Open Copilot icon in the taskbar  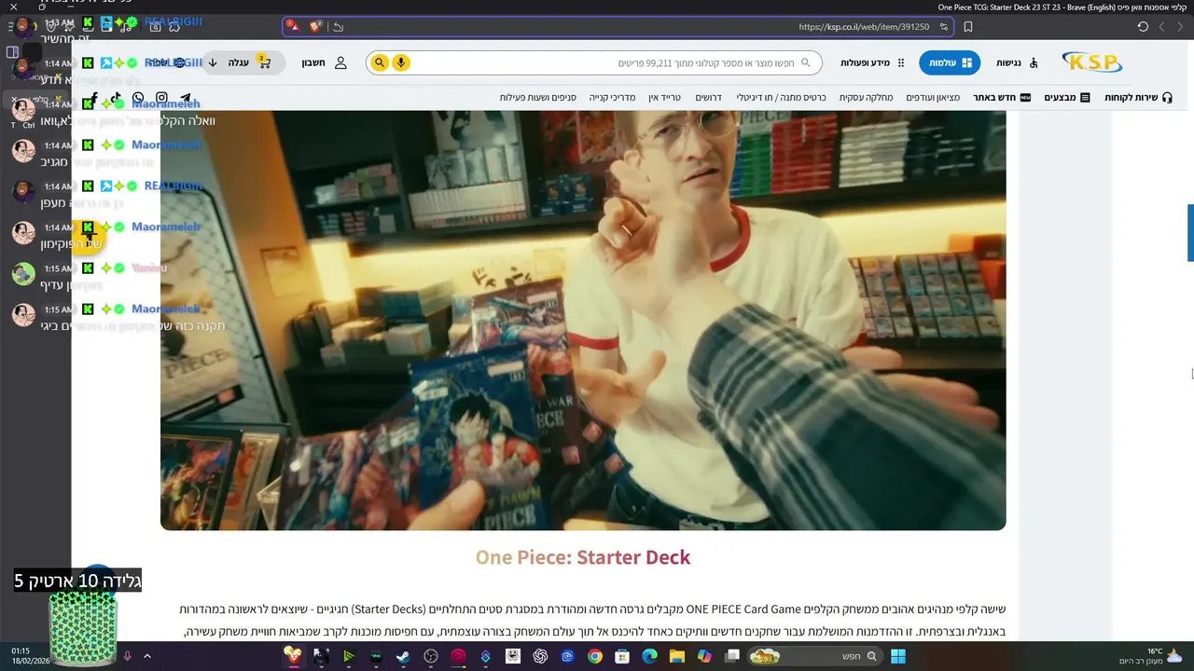(x=704, y=656)
